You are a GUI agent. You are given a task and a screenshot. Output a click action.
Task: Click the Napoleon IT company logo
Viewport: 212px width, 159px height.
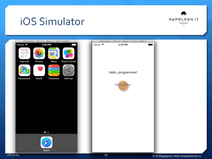point(184,18)
